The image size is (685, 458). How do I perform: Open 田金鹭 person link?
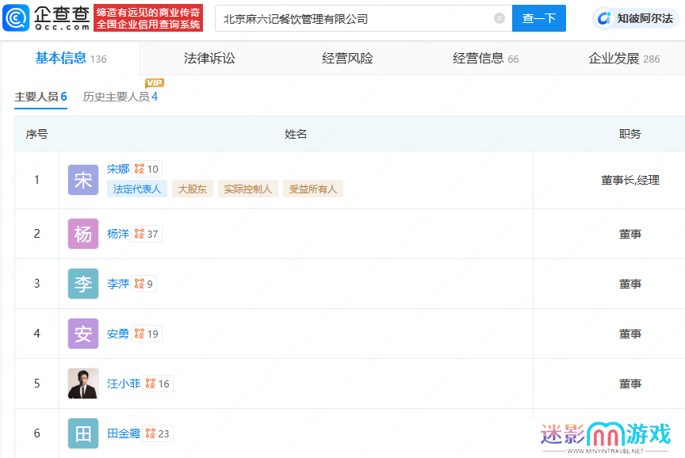pos(124,433)
